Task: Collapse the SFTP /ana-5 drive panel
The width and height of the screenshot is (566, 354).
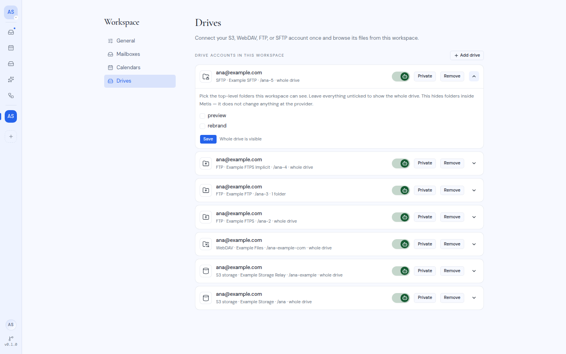Action: pyautogui.click(x=474, y=76)
